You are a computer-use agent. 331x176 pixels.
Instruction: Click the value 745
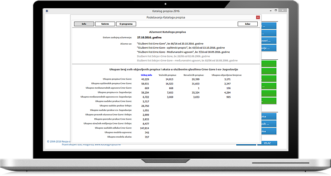(x=147, y=133)
